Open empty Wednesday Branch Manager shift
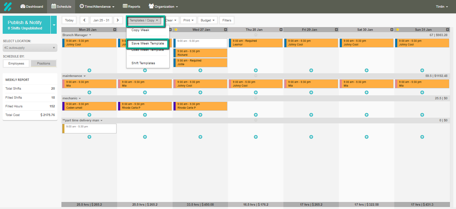Image resolution: width=456 pixels, height=209 pixels. click(x=200, y=43)
